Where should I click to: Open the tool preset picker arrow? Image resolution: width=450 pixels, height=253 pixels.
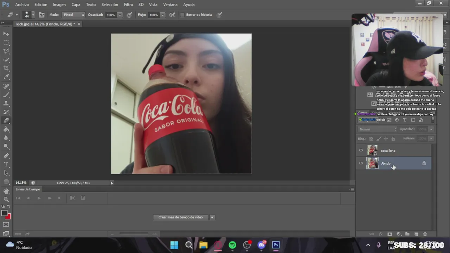(x=17, y=15)
